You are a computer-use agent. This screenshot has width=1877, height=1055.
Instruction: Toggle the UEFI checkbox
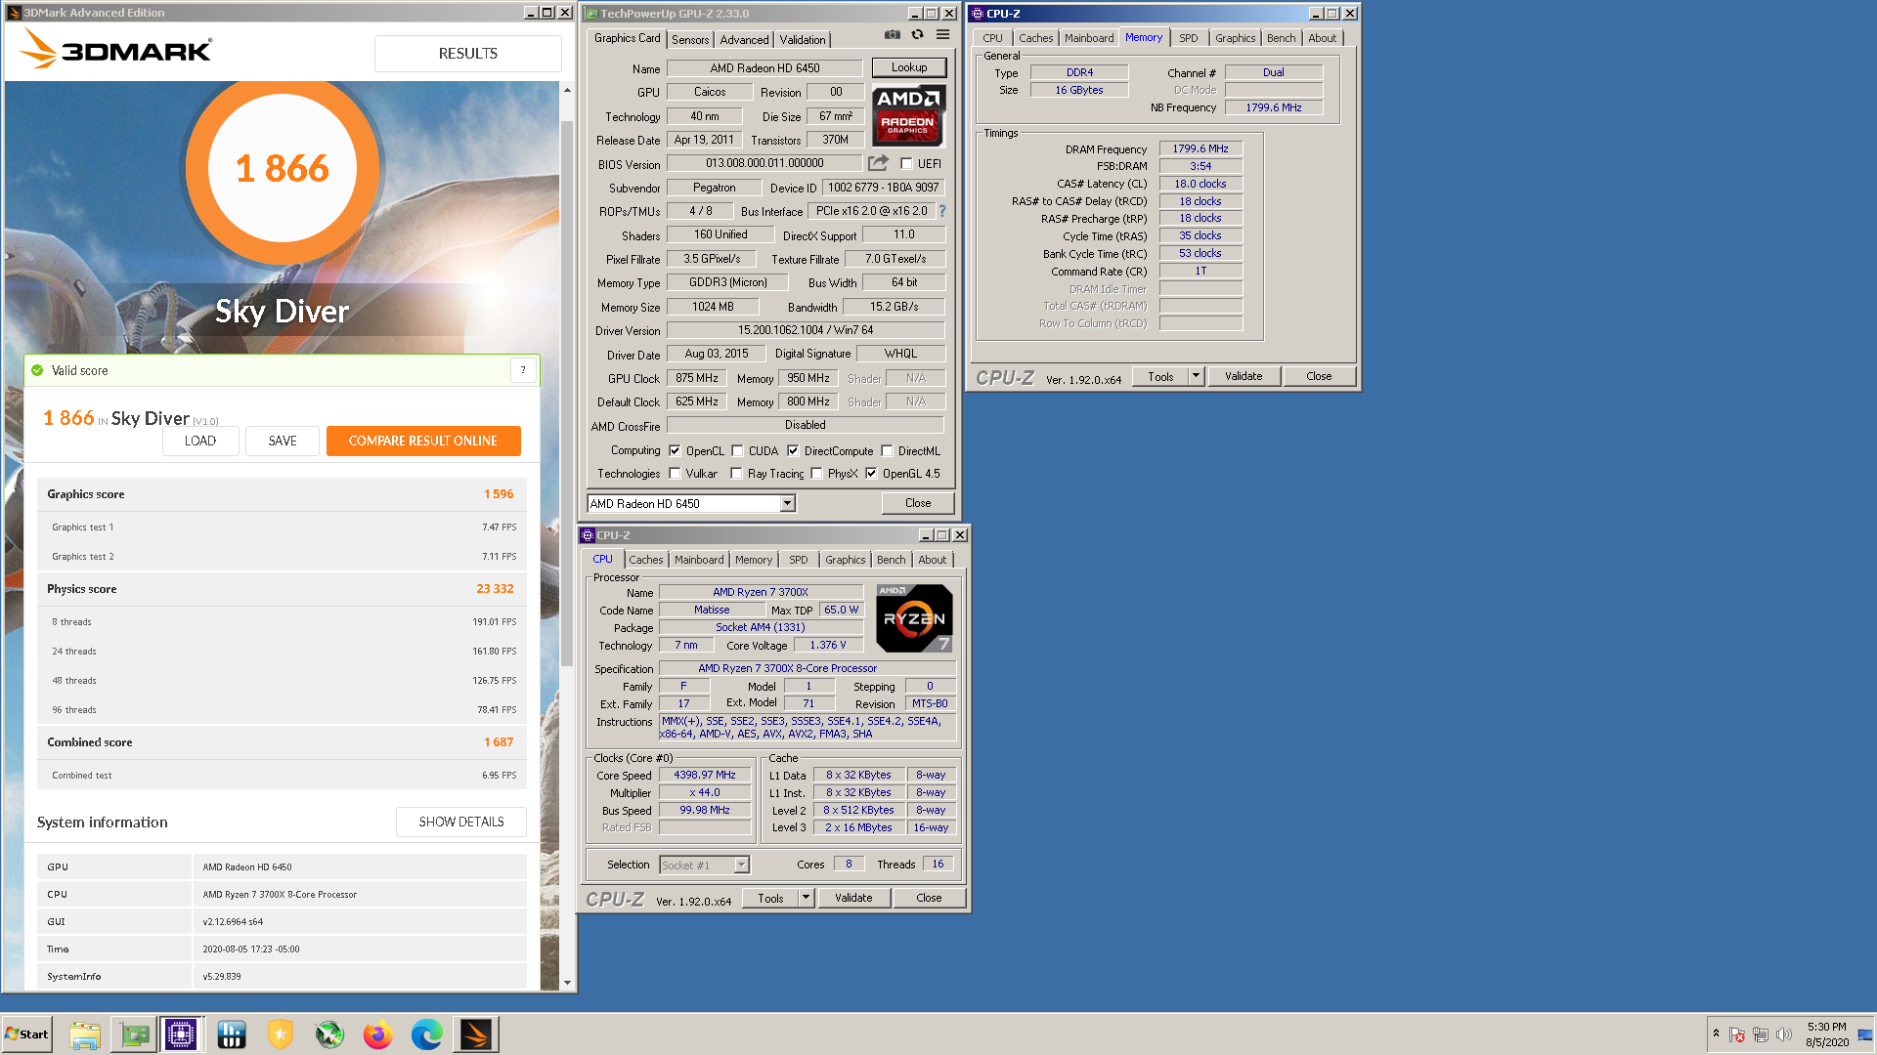[906, 164]
